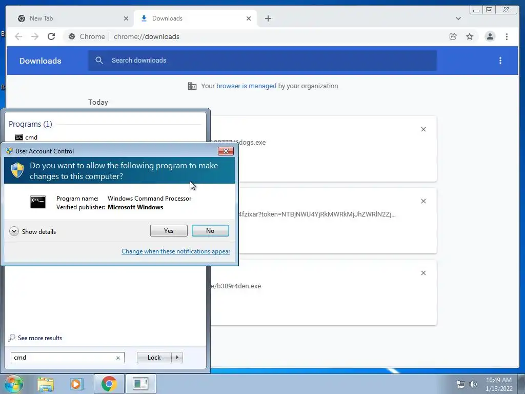The image size is (525, 394).
Task: Open the tab search chevron dropdown
Action: click(458, 18)
